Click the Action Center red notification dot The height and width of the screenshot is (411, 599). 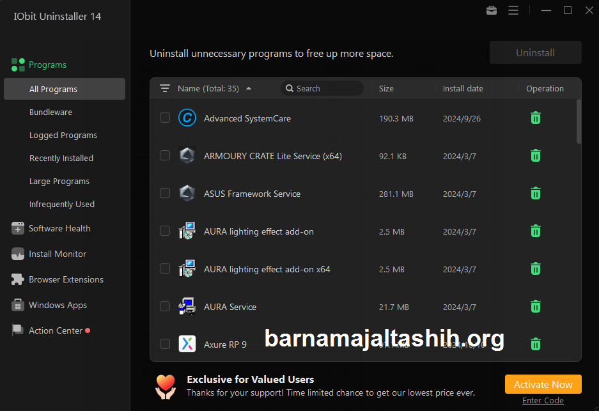[x=88, y=330]
